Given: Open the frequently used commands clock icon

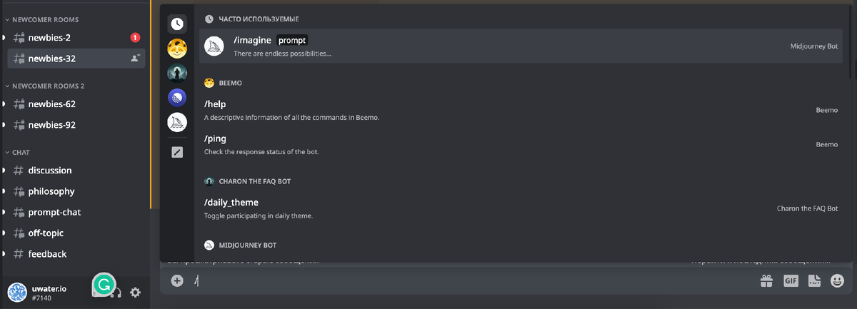Looking at the screenshot, I should (x=177, y=24).
